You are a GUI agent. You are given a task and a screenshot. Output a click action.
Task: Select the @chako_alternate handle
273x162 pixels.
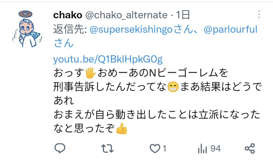[126, 15]
